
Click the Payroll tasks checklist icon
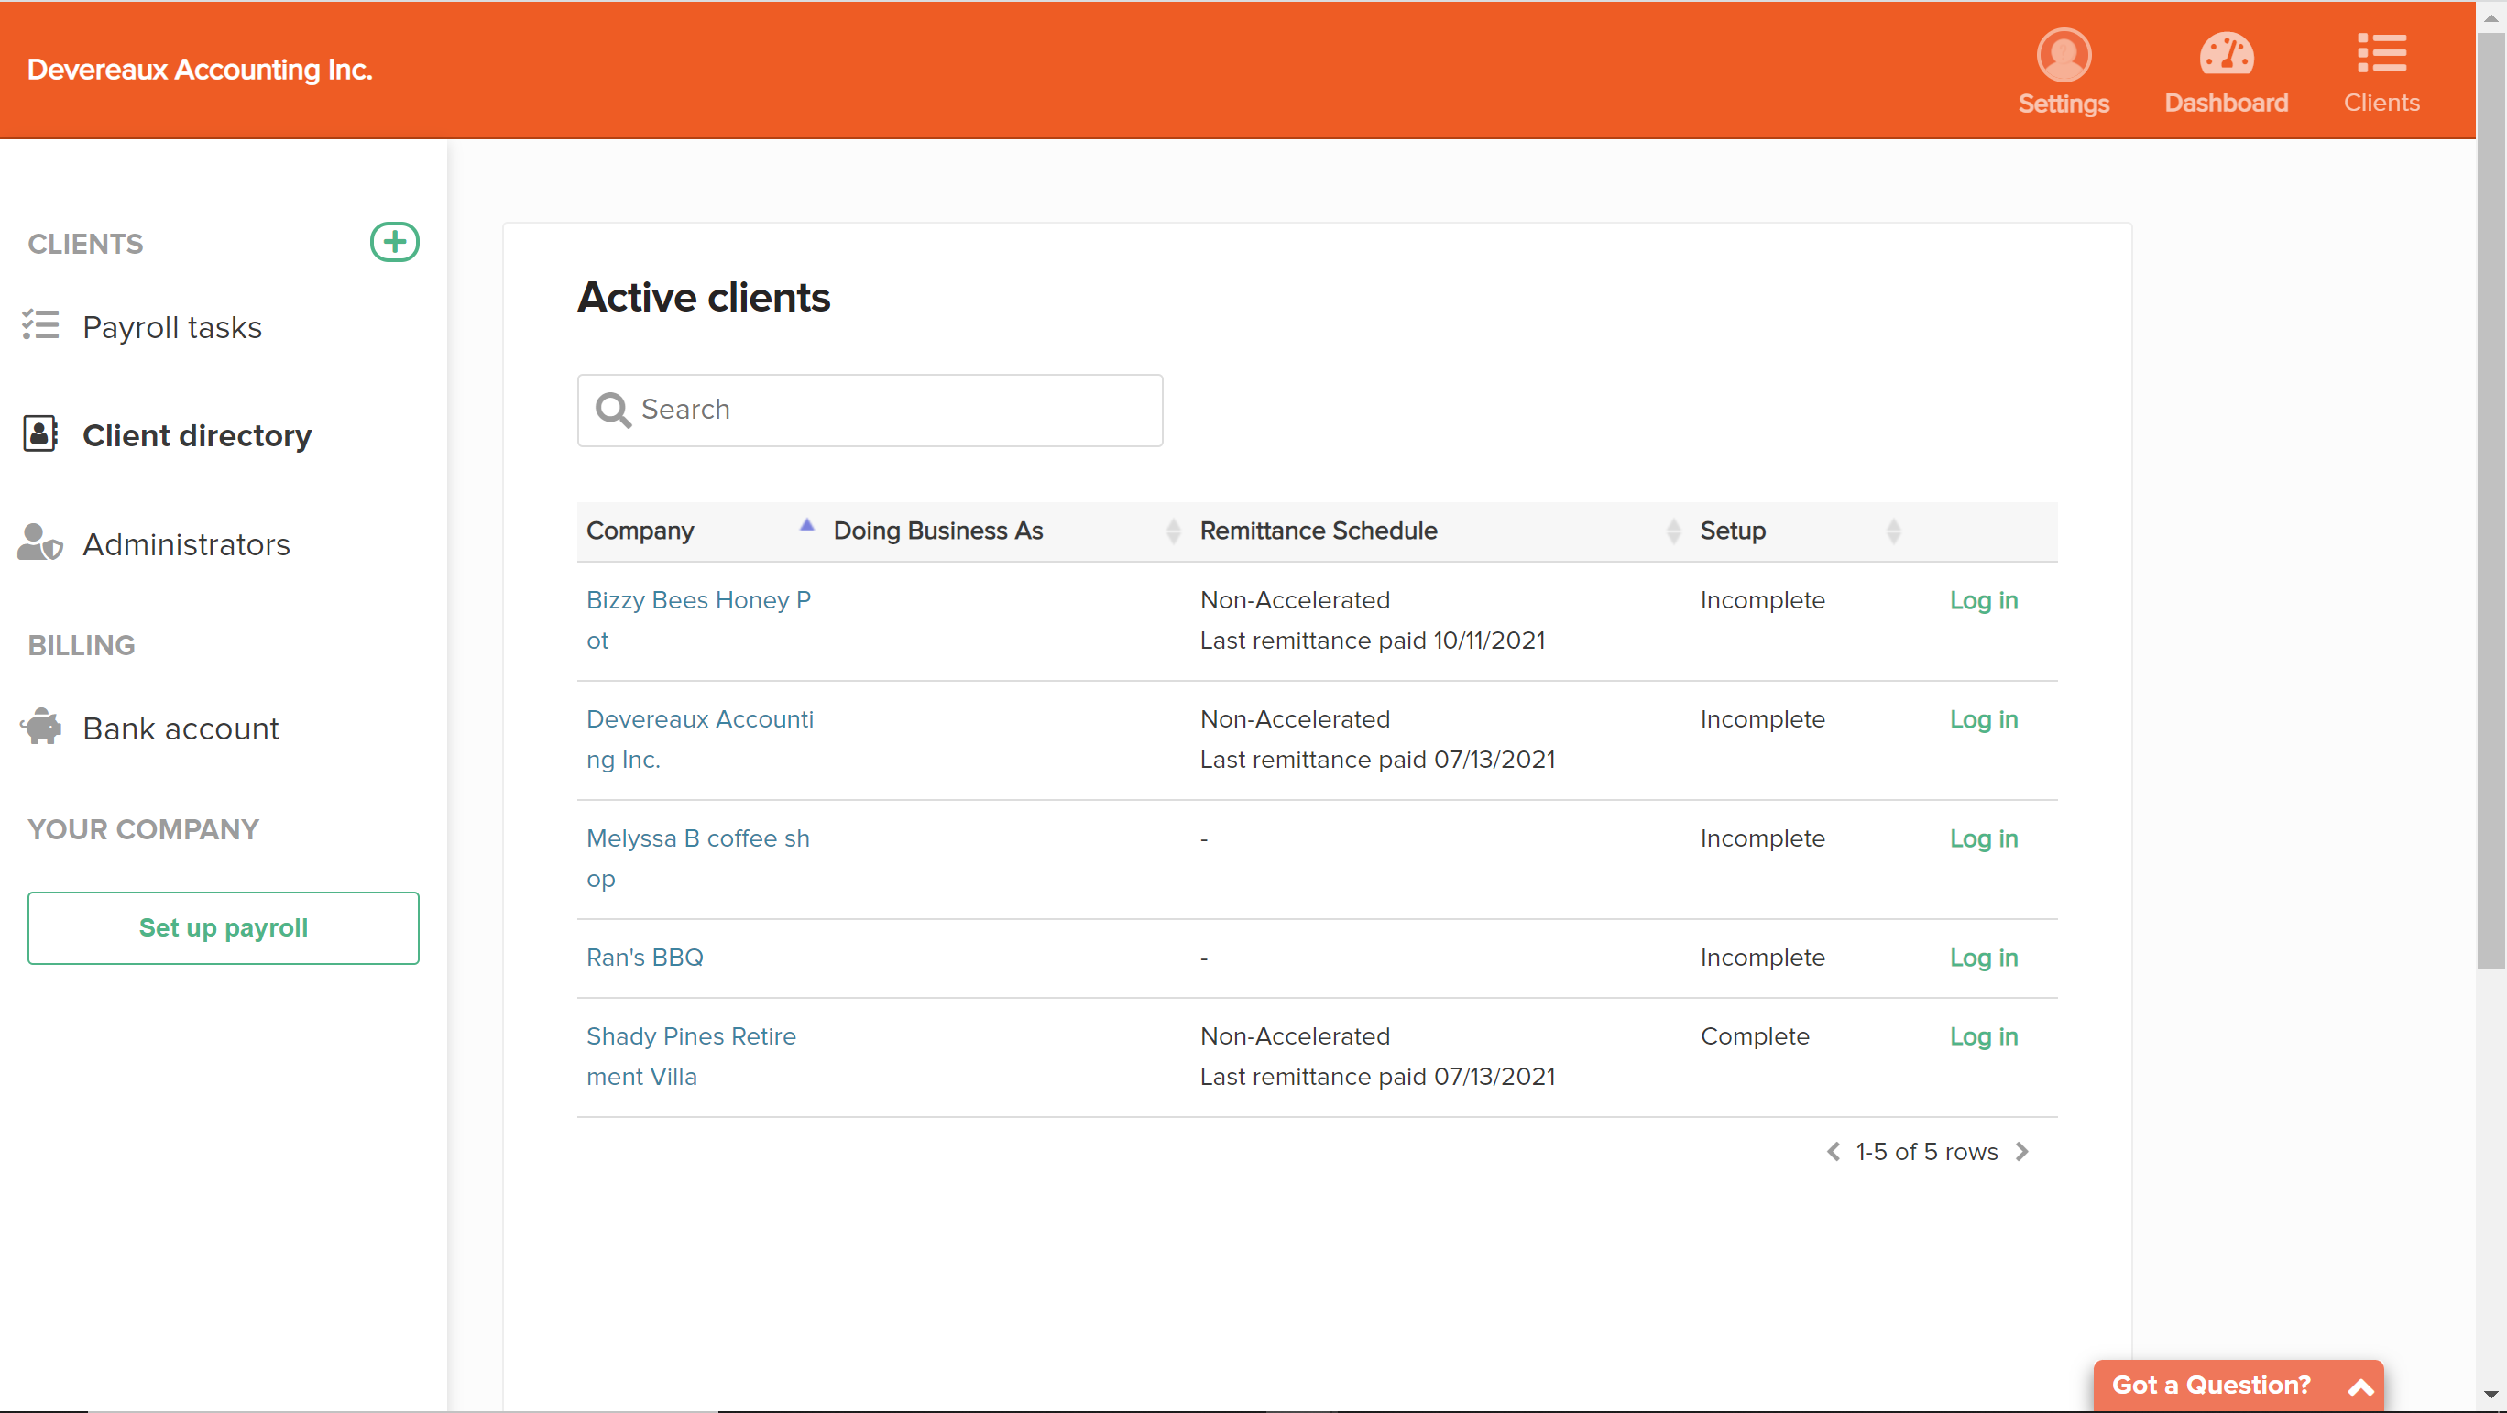pos(41,326)
